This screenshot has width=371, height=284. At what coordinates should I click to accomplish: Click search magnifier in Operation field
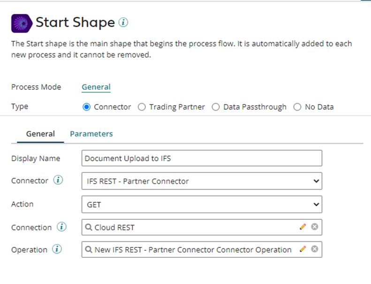pos(89,249)
